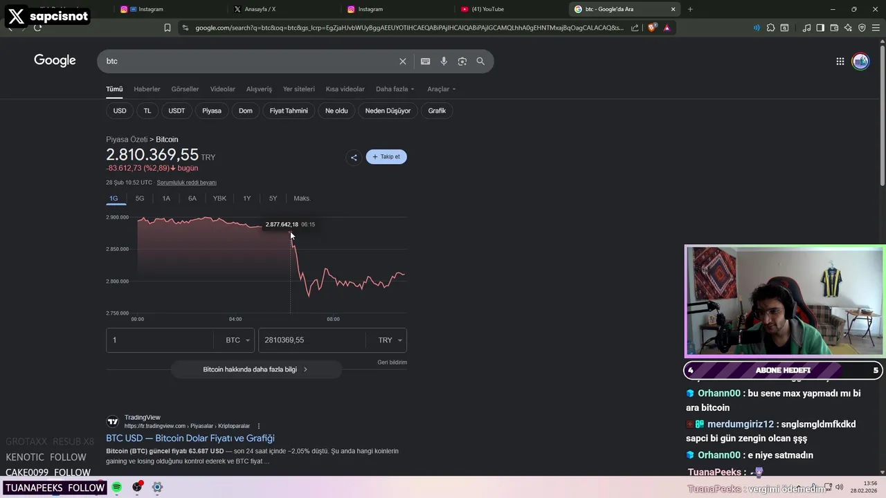Screen dimensions: 886x498
Task: Open OBS Studio from the taskbar
Action: tap(137, 487)
